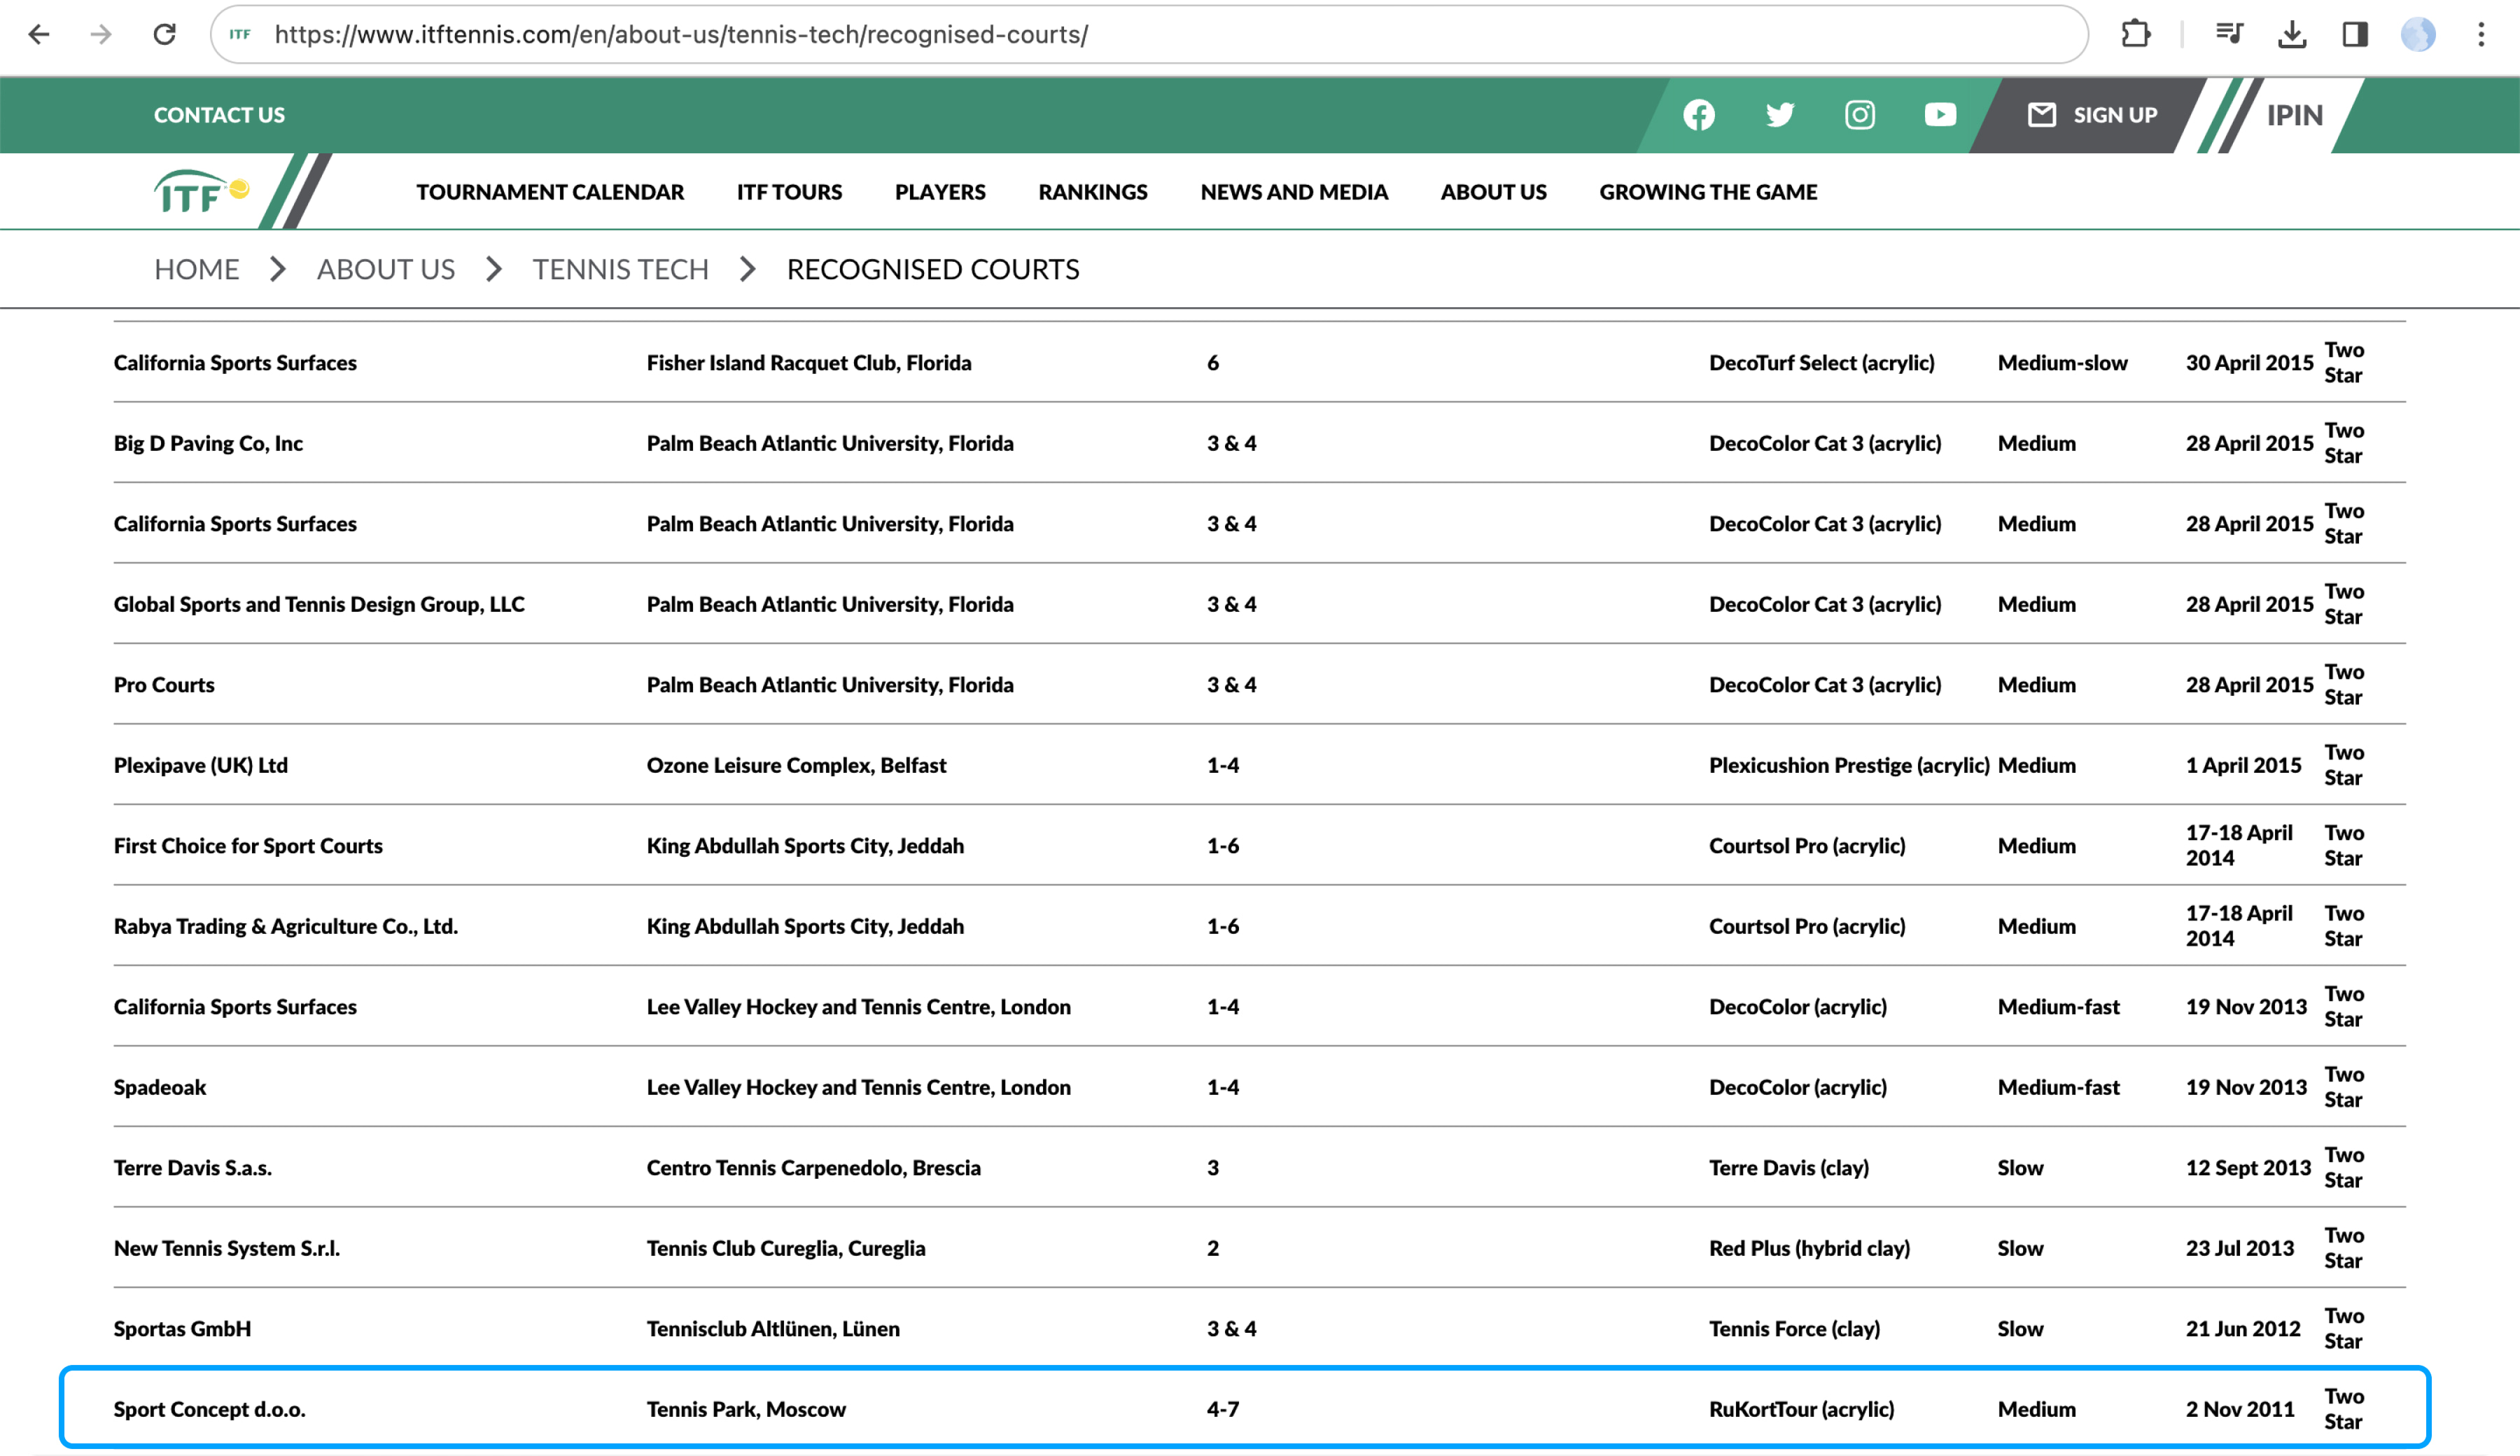The height and width of the screenshot is (1456, 2520).
Task: Expand the About Us navigation menu
Action: coord(1493,192)
